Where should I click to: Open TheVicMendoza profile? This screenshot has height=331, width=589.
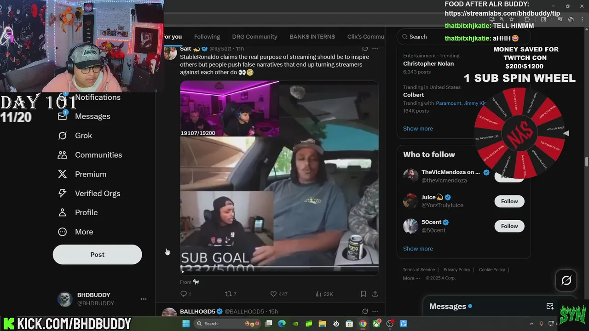(x=450, y=172)
